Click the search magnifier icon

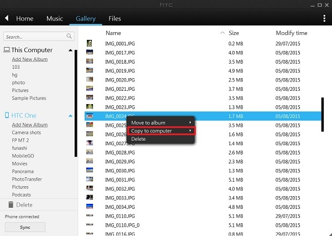pyautogui.click(x=69, y=36)
